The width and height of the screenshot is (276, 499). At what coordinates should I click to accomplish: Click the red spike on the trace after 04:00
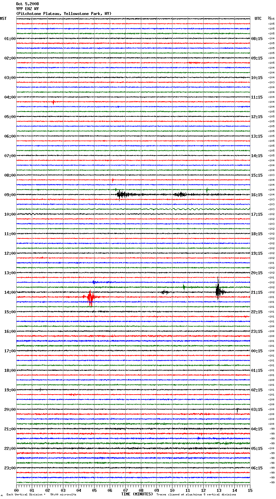[53, 102]
